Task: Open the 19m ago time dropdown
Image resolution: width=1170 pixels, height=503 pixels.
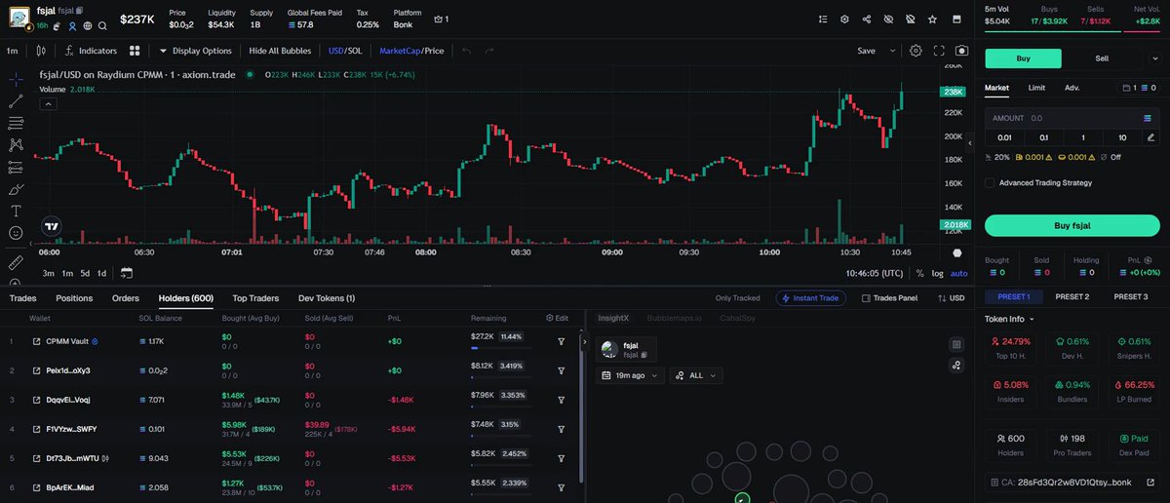Action: coord(631,375)
